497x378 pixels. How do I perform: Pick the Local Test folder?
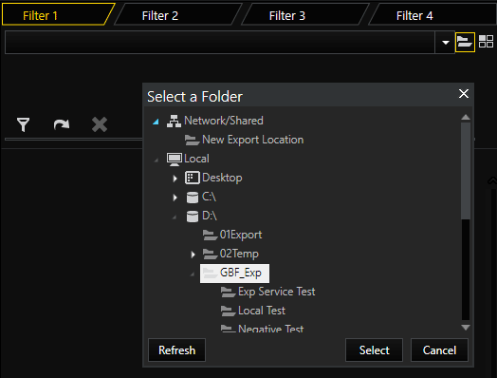click(253, 311)
